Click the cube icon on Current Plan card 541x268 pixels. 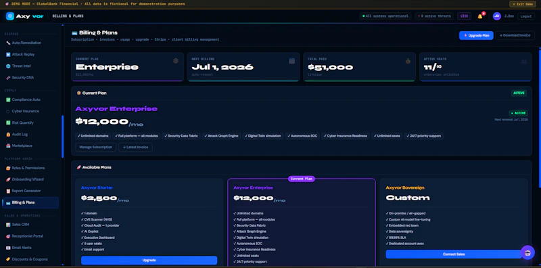pos(176,61)
